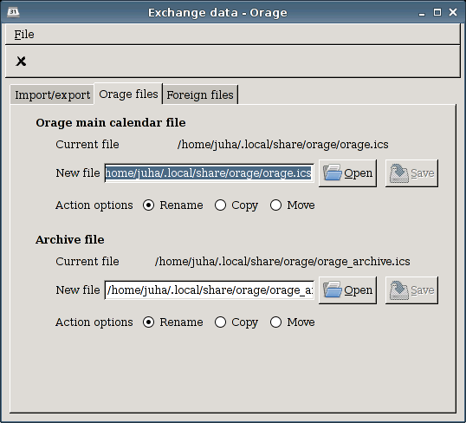Switch to the Import/export tab
This screenshot has width=466, height=423.
[52, 94]
